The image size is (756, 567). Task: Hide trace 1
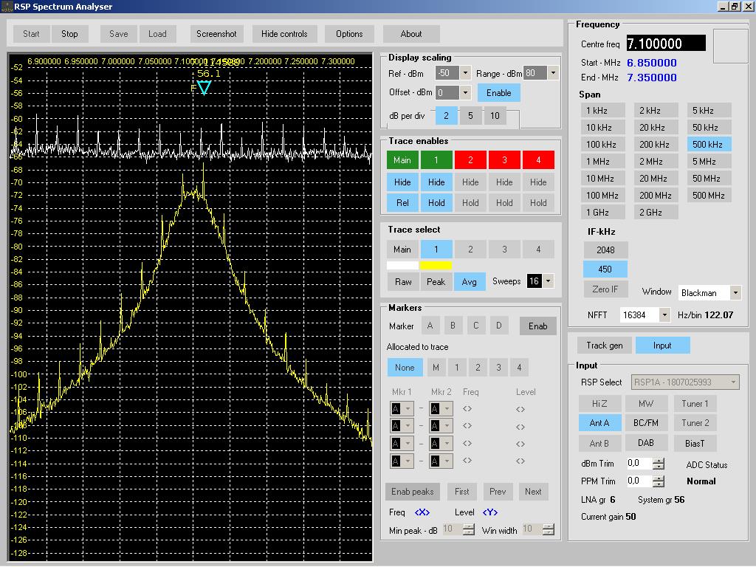click(436, 182)
